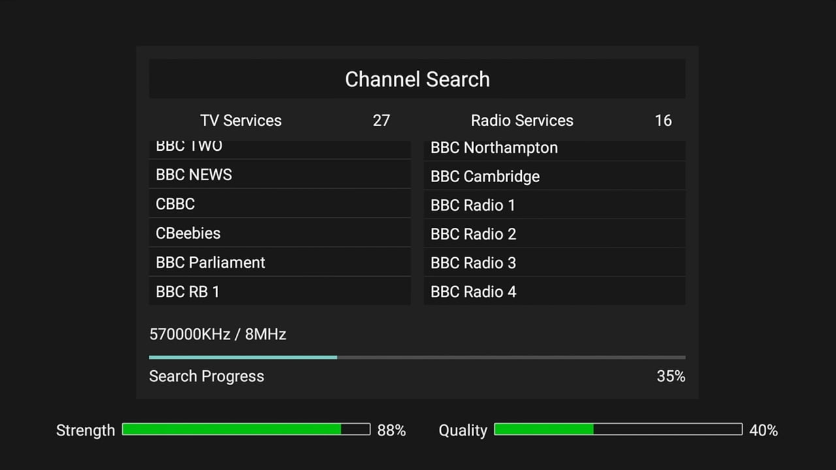This screenshot has height=470, width=836.
Task: Click the 570000KHz / 8MHz frequency text
Action: 218,334
